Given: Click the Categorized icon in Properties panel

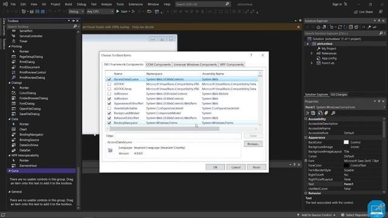Looking at the screenshot, I should coord(307,113).
